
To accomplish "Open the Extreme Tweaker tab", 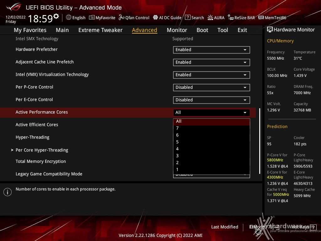I will coord(100,30).
